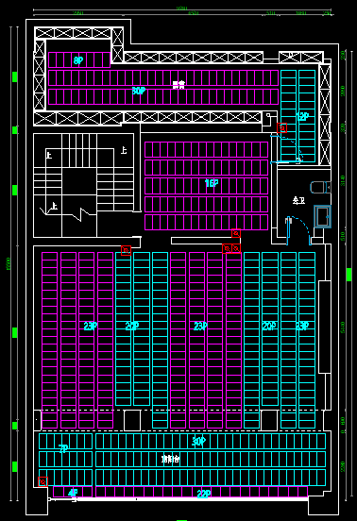Viewport: 357px width, 521px height.
Task: Select the leftmost 23P magenta block label
Action: click(x=91, y=326)
